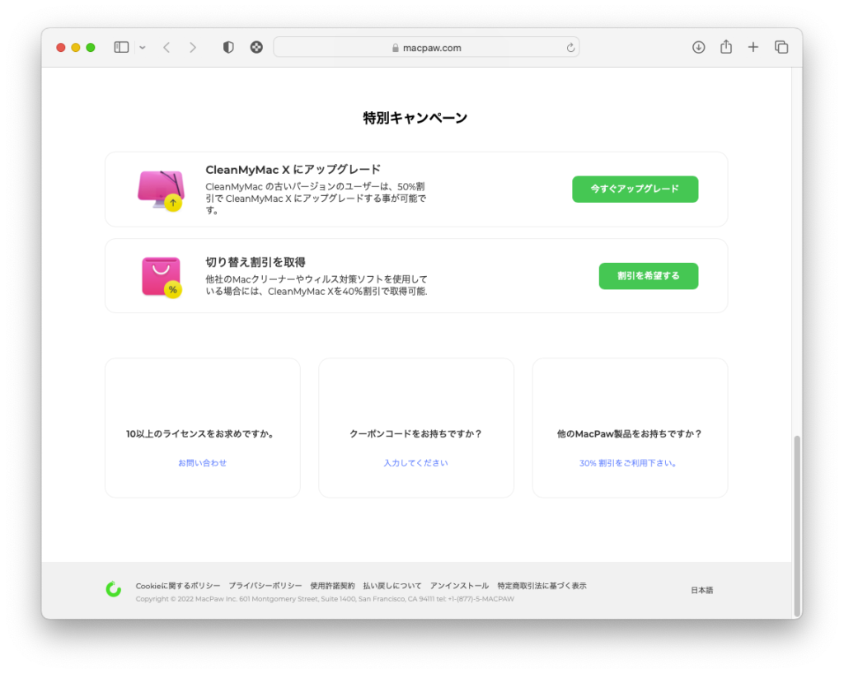Click the round extension icon beside shield

pos(256,47)
